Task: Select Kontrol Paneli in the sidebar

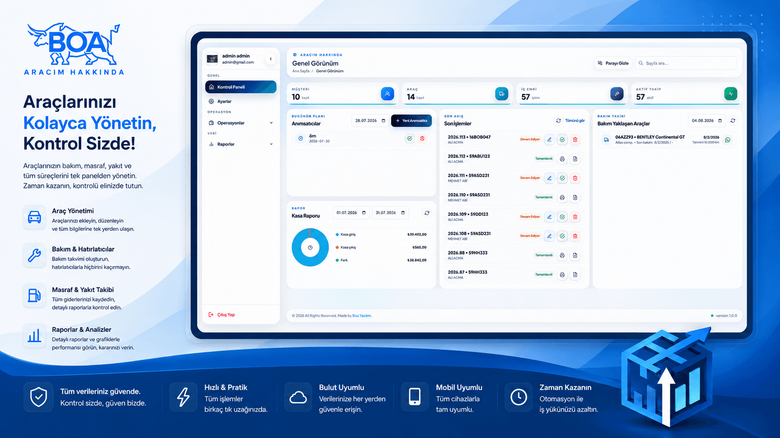Action: (241, 87)
